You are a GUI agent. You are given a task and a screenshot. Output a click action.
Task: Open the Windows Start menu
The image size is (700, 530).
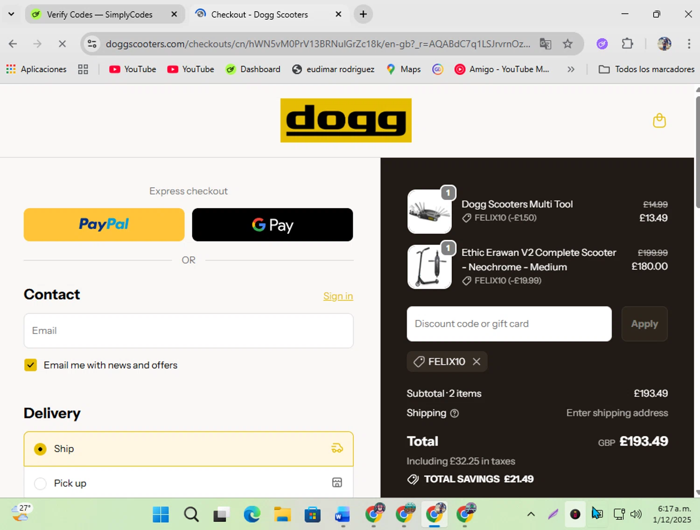(x=161, y=514)
